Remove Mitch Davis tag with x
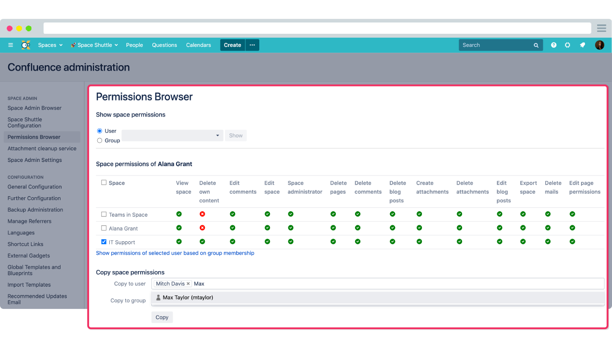This screenshot has width=612, height=348. 188,284
